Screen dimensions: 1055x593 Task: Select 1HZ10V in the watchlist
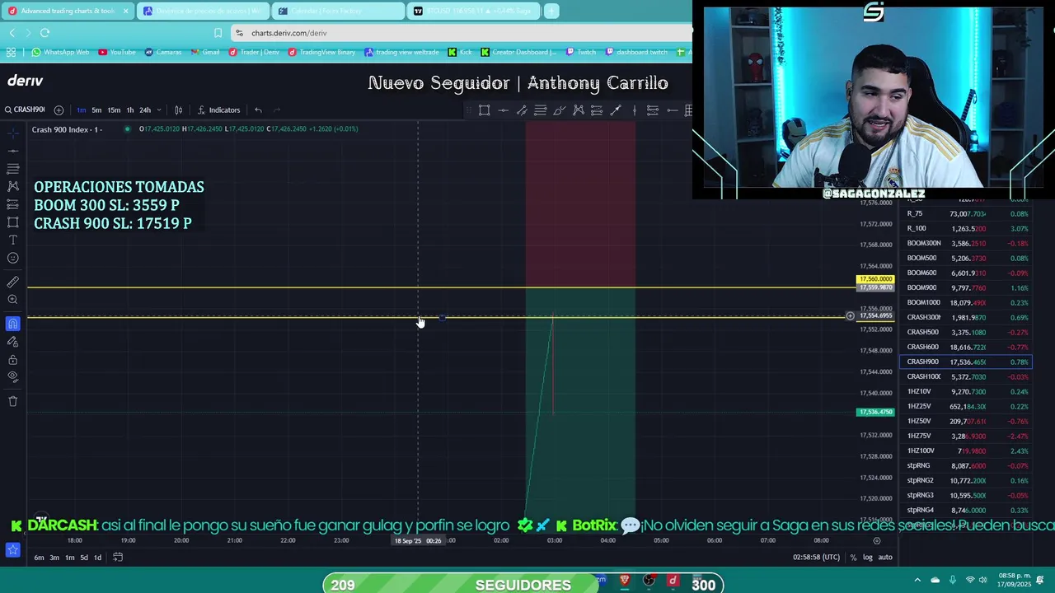coord(964,391)
